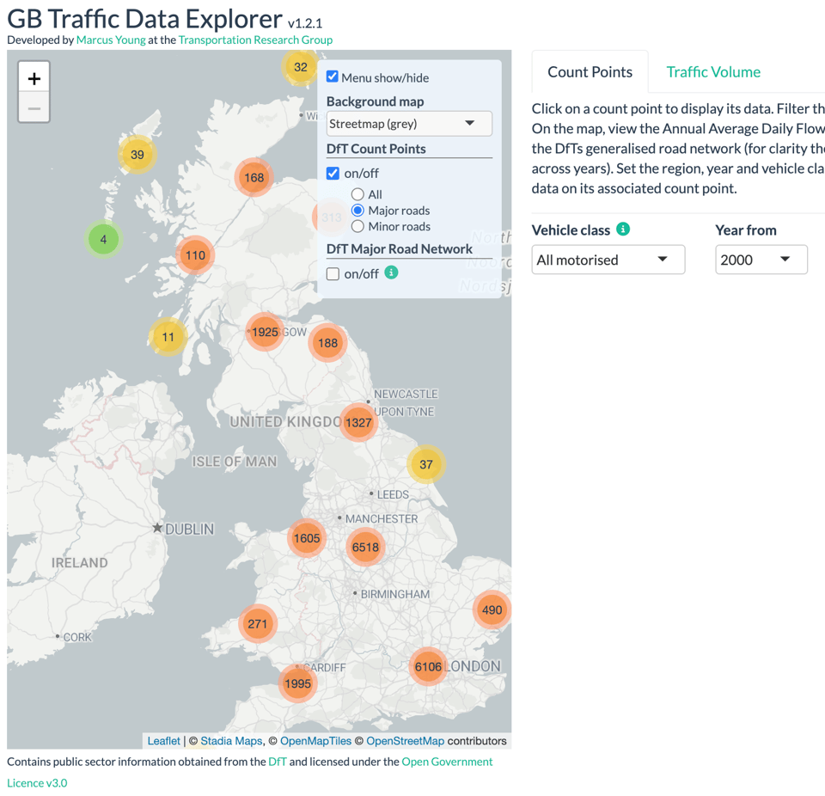The height and width of the screenshot is (796, 825).
Task: Select the Minor roads radio option
Action: pyautogui.click(x=357, y=226)
